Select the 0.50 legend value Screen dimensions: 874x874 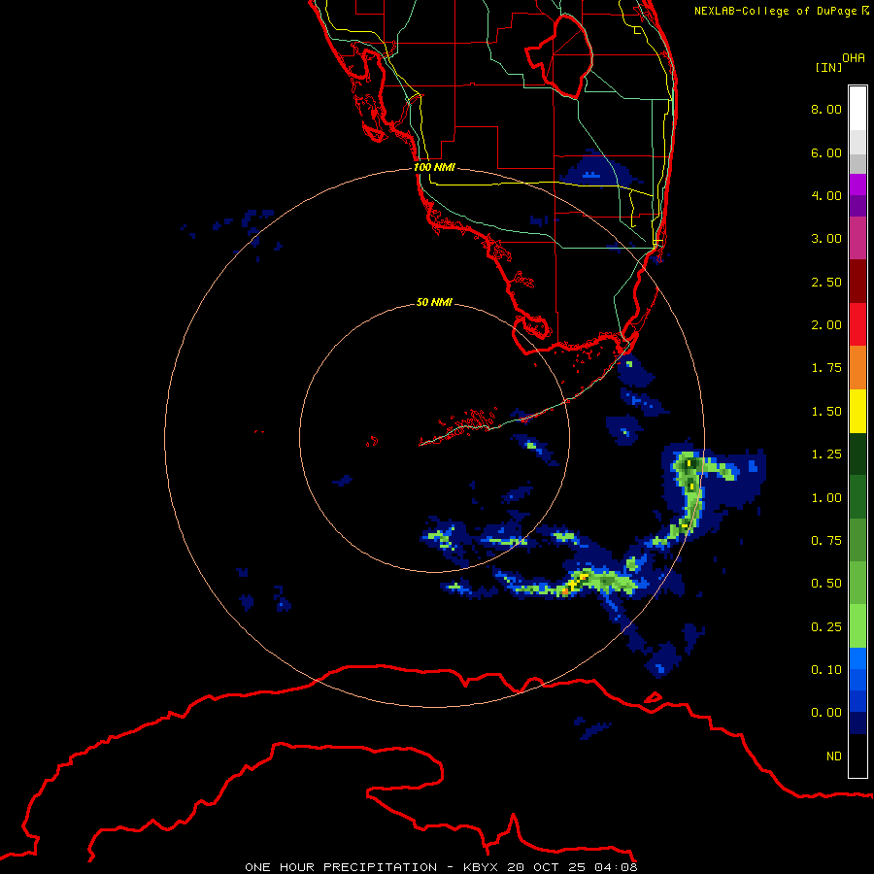click(826, 584)
